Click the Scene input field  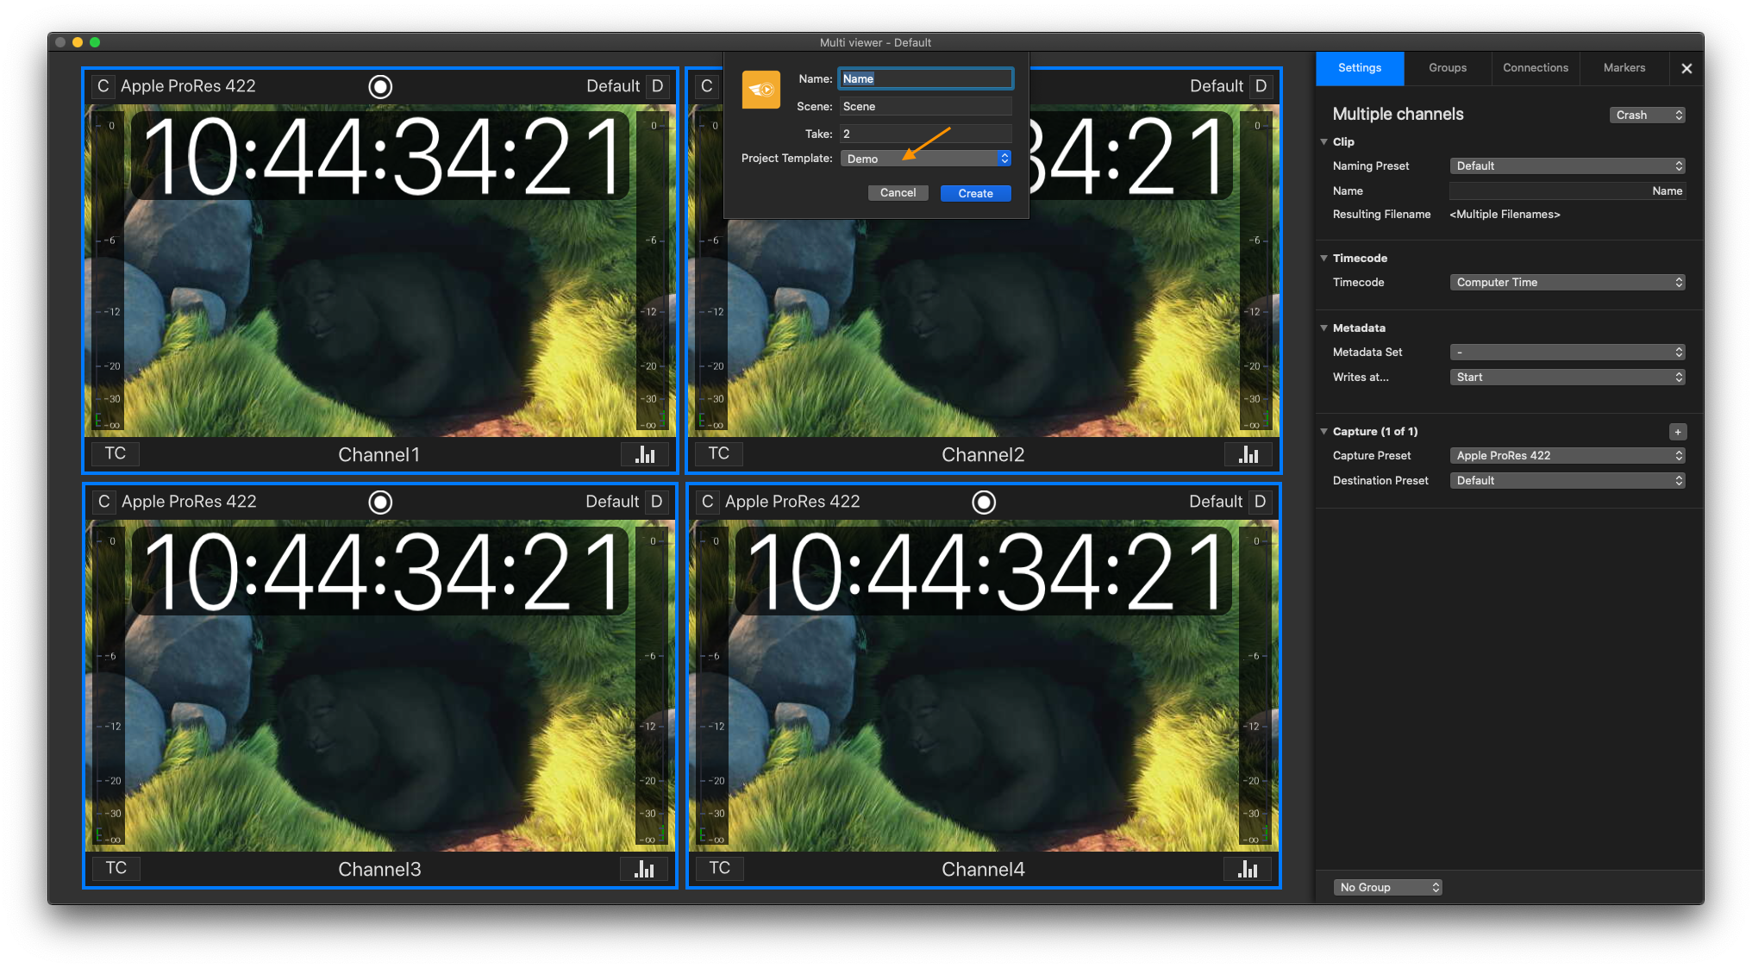pos(925,106)
